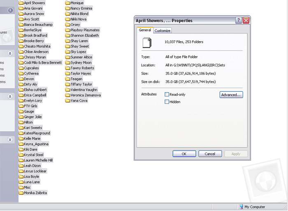Select the Bianca Beauchamp folder name
Screen dimensions: 288x211
coord(38,25)
